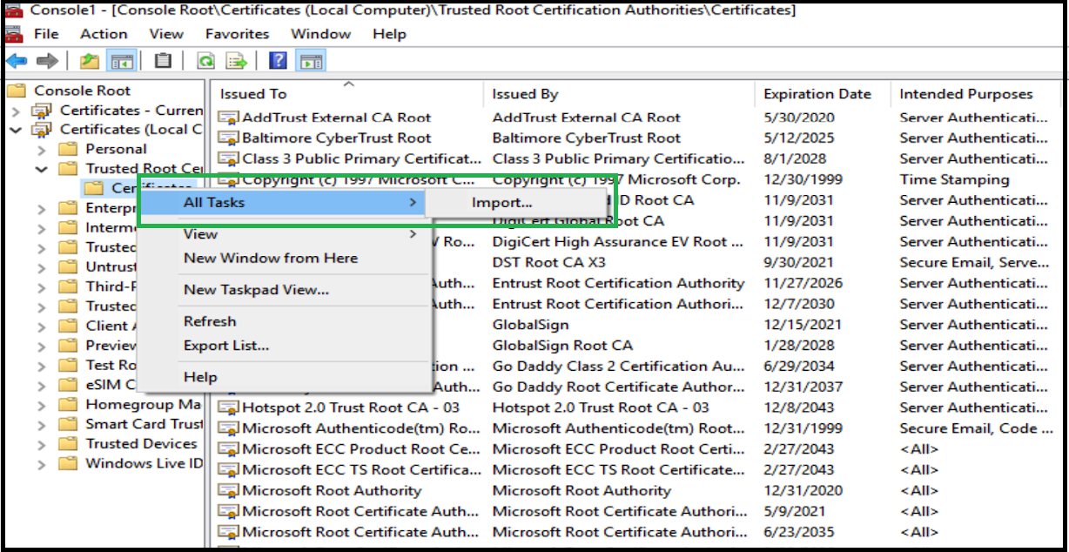Click the Back arrow toolbar icon

pyautogui.click(x=17, y=61)
